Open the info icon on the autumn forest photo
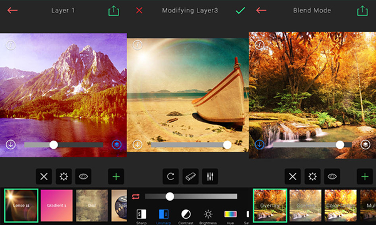This screenshot has height=225, width=376. coord(259,45)
